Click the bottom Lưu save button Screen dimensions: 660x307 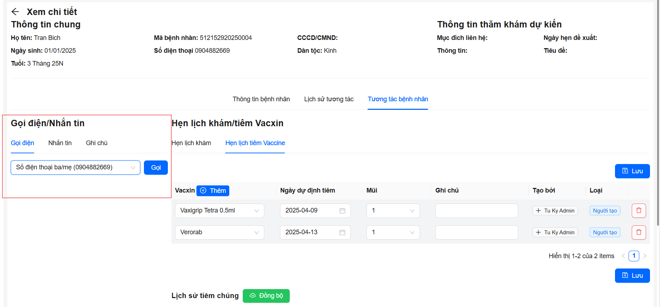tap(632, 276)
